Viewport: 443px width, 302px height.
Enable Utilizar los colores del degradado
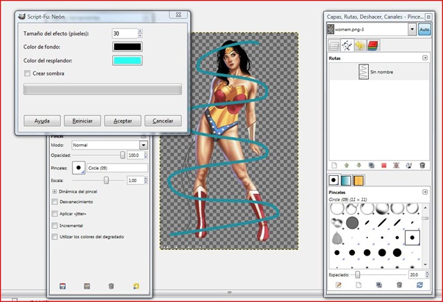click(x=55, y=237)
